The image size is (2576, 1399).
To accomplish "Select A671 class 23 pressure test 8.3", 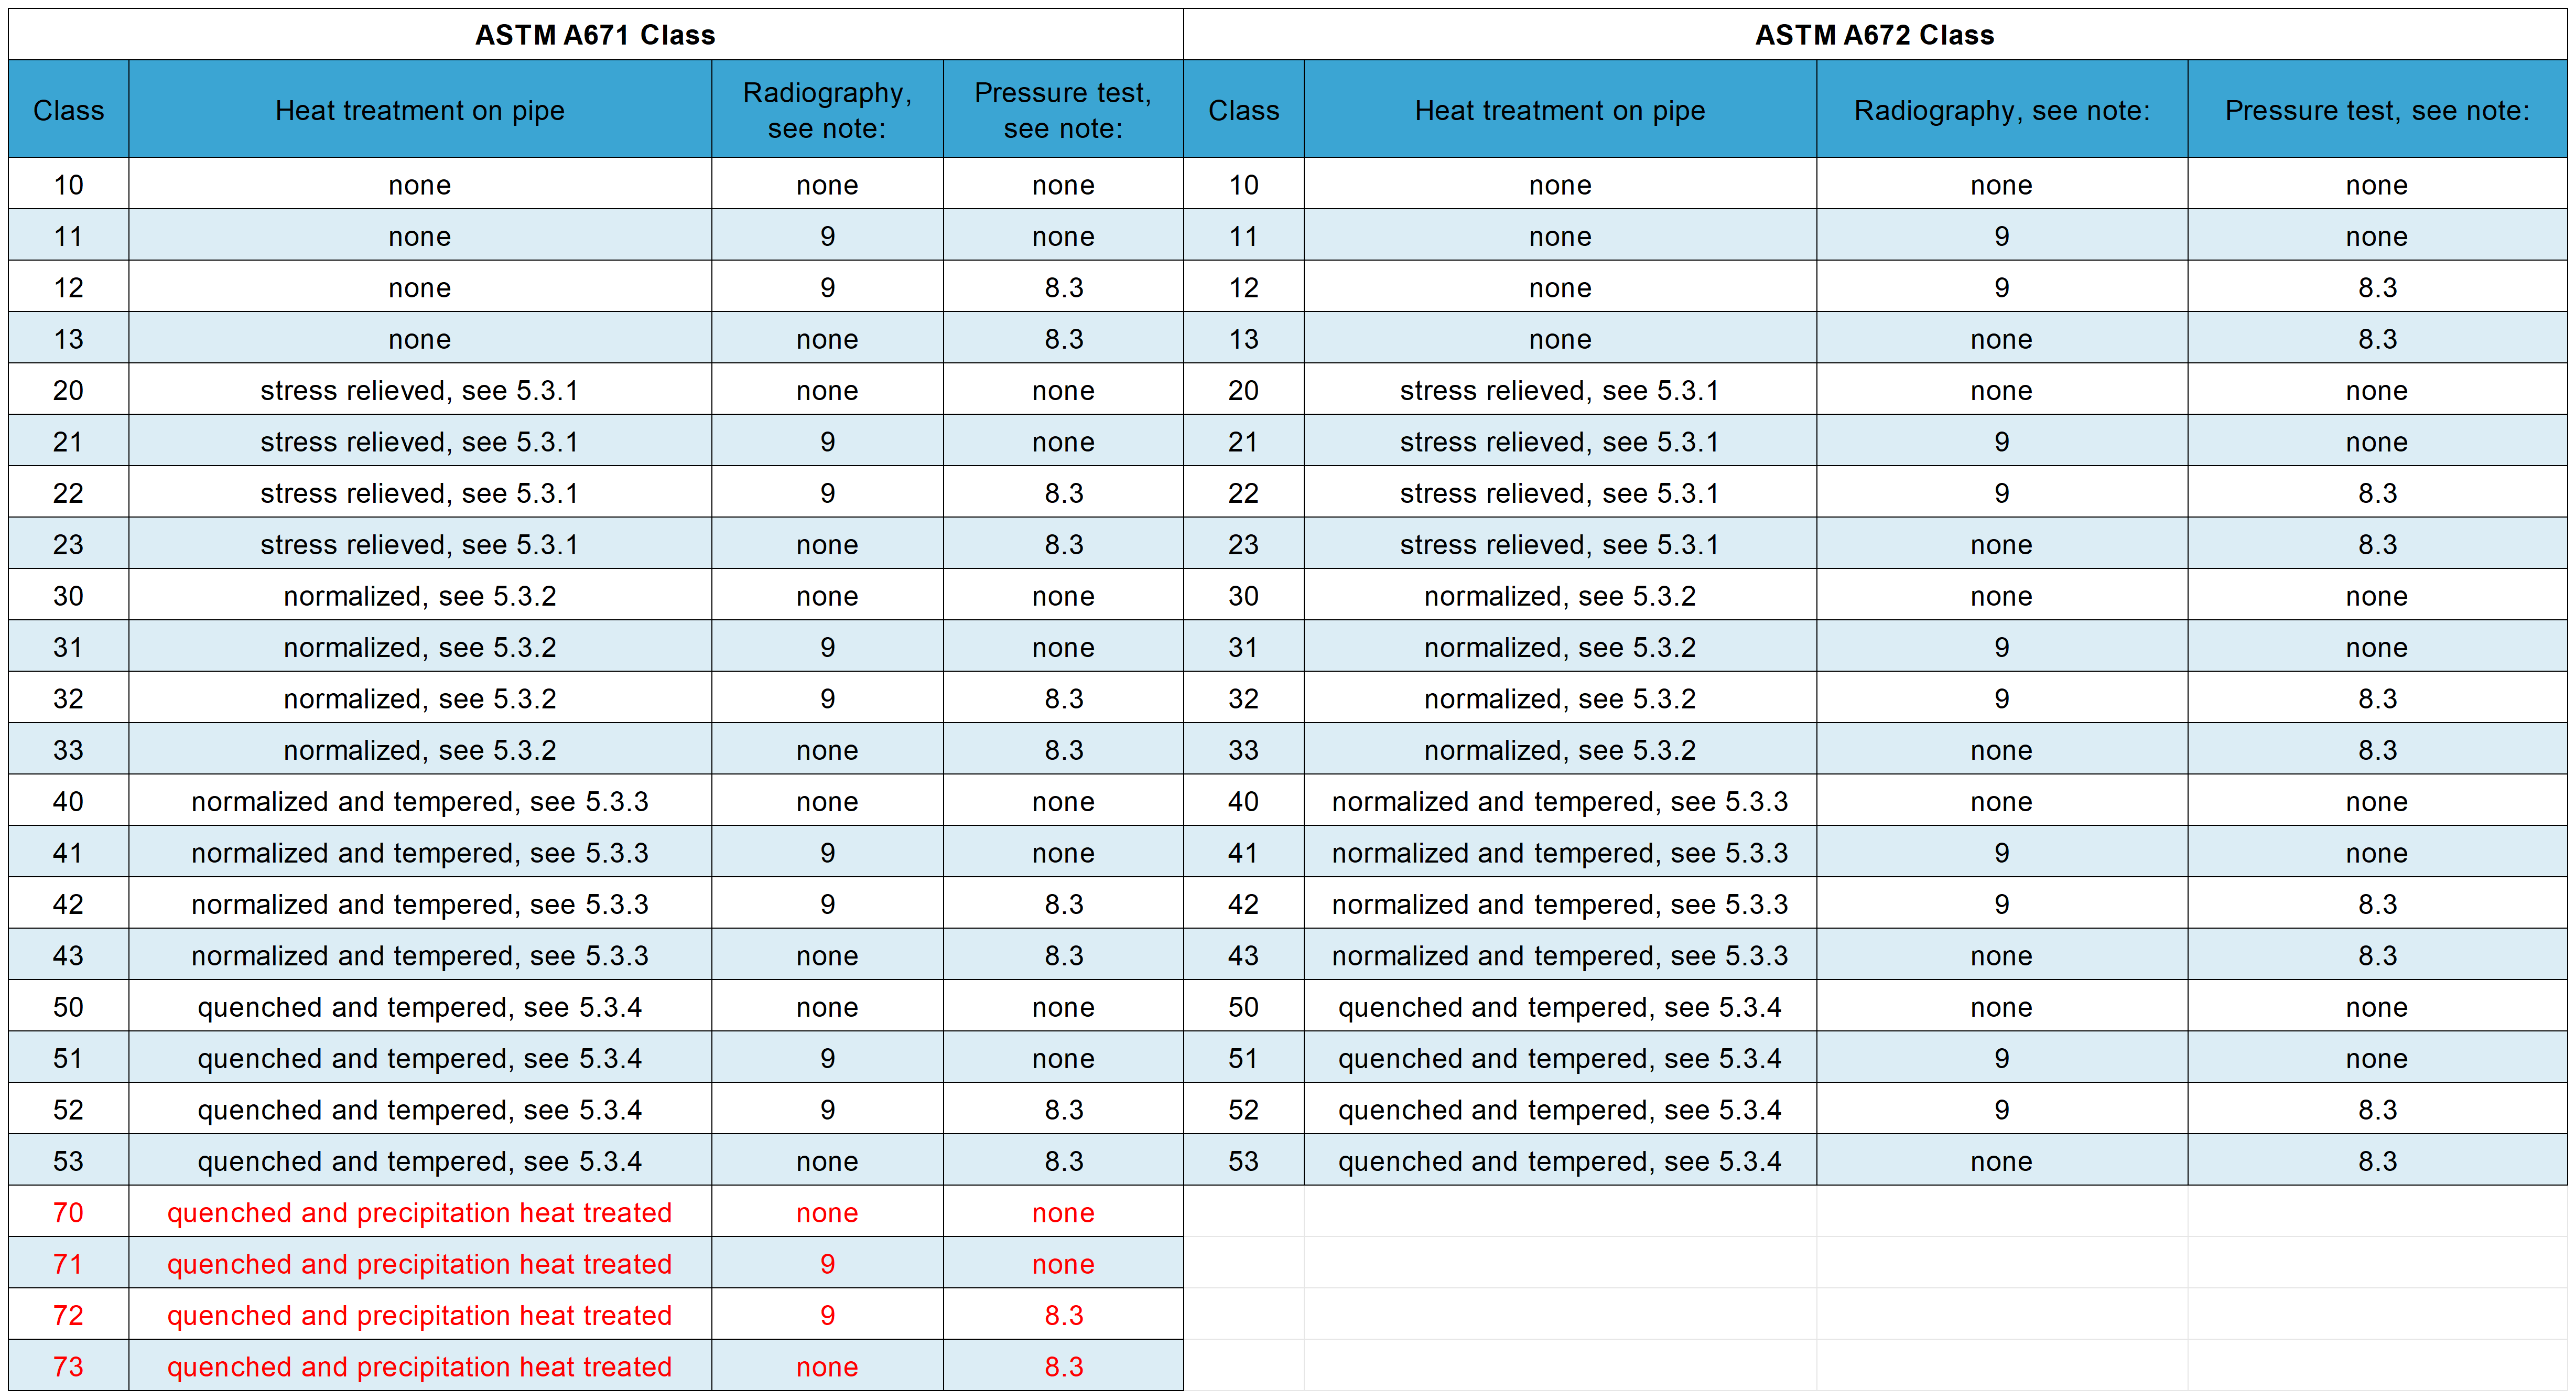I will pos(1063,544).
